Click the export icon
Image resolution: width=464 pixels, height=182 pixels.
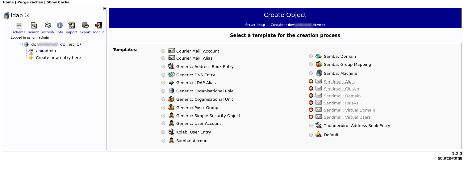(85, 25)
